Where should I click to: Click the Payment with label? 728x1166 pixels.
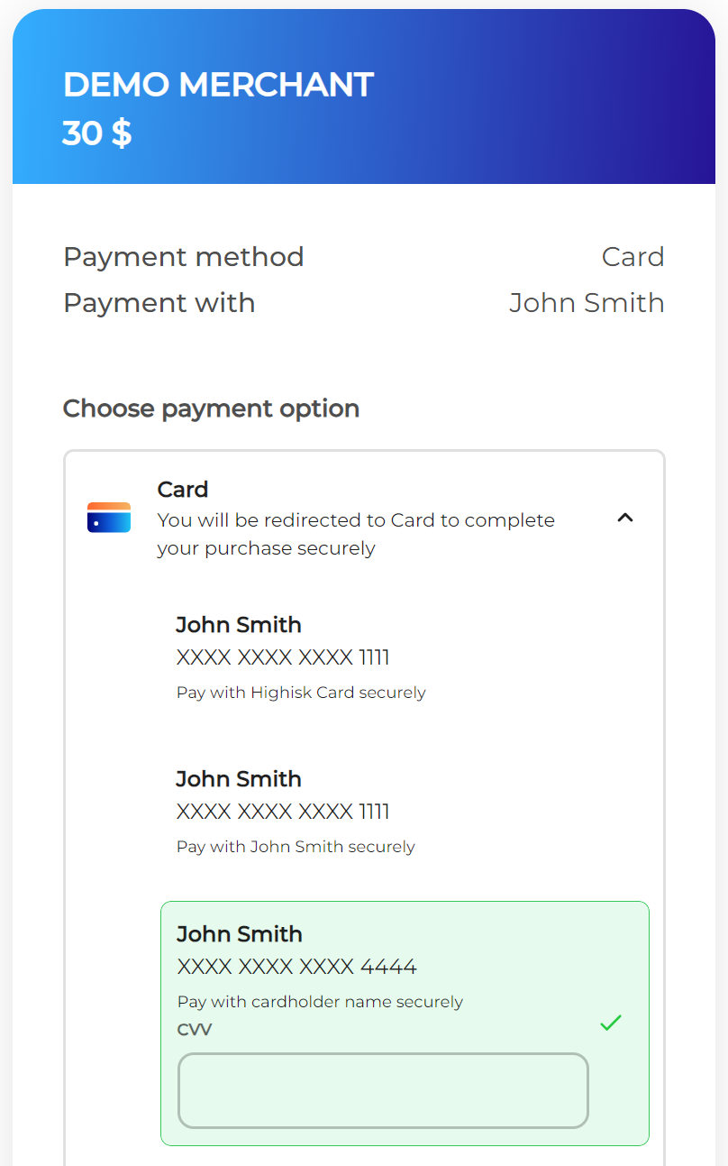click(x=159, y=303)
